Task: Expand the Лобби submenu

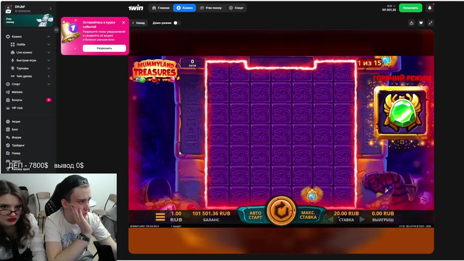Action: tap(49, 45)
